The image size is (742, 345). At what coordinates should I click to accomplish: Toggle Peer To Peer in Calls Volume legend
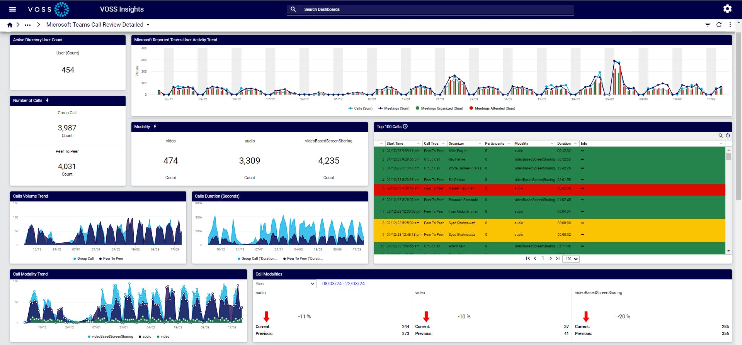pyautogui.click(x=111, y=259)
